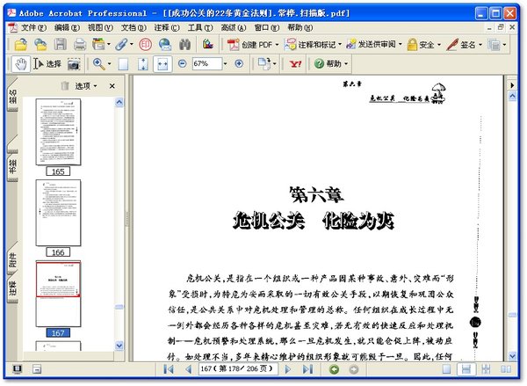The width and height of the screenshot is (527, 386).
Task: Go to next page arrow
Action: pyautogui.click(x=288, y=369)
